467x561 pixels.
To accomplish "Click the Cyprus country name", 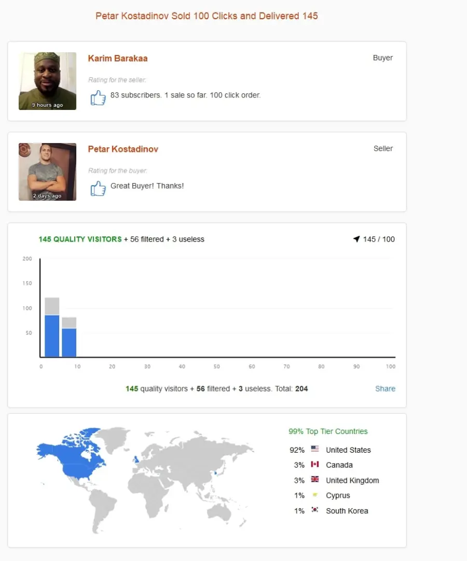I will pos(338,496).
